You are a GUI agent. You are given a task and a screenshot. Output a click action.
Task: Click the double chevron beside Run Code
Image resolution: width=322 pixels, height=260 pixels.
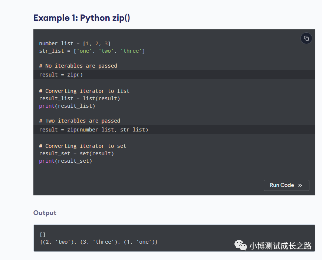point(300,185)
